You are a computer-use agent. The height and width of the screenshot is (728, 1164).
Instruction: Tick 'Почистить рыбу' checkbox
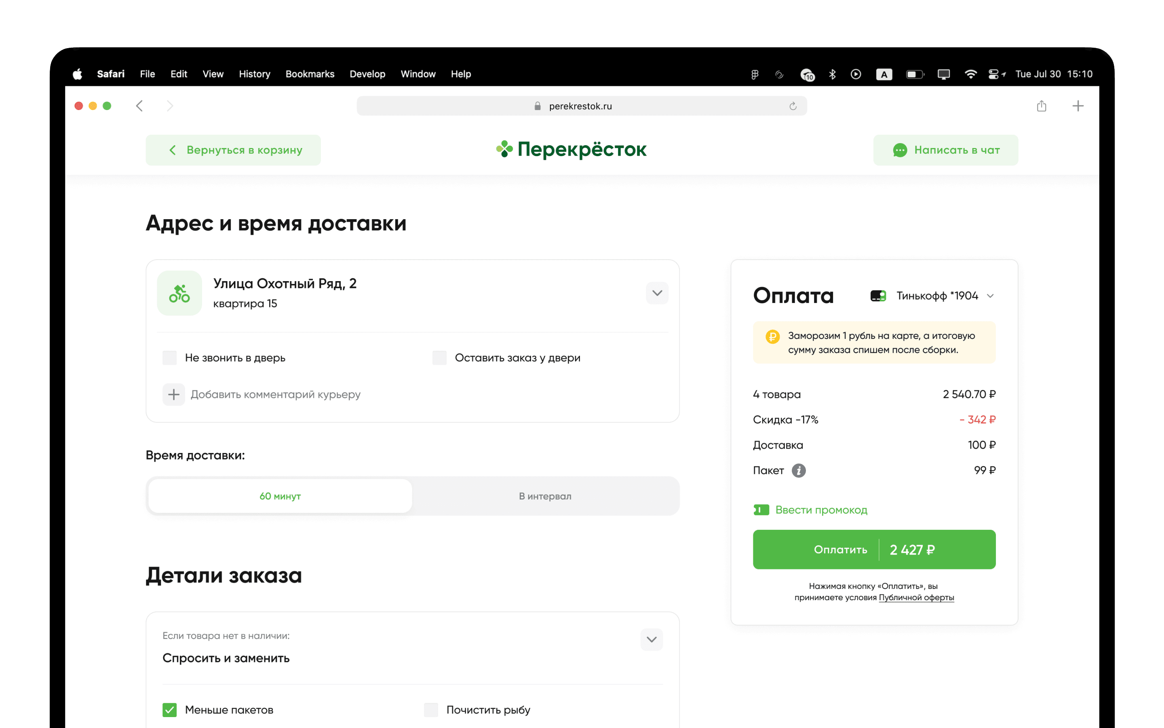[431, 710]
